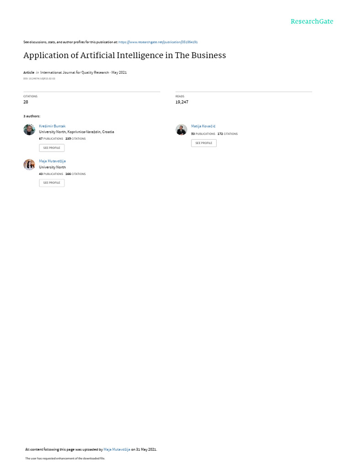Click Maja Mutavdžija's profile photo
The image size is (351, 469).
coord(29,164)
